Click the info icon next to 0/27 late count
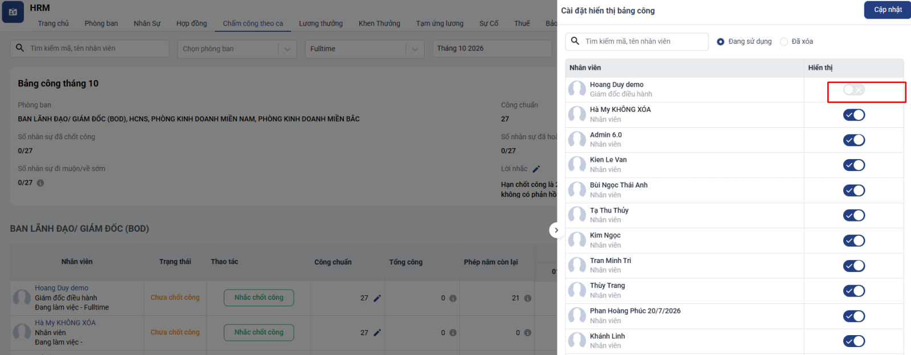 click(40, 183)
